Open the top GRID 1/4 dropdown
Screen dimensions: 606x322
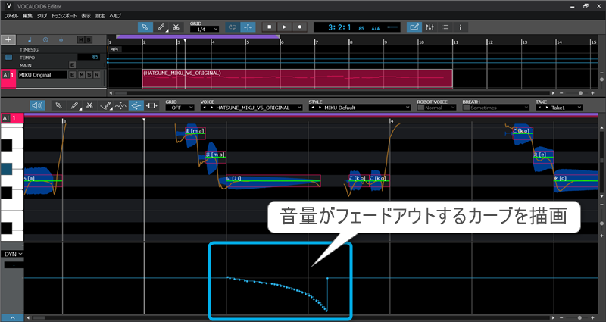(x=205, y=30)
